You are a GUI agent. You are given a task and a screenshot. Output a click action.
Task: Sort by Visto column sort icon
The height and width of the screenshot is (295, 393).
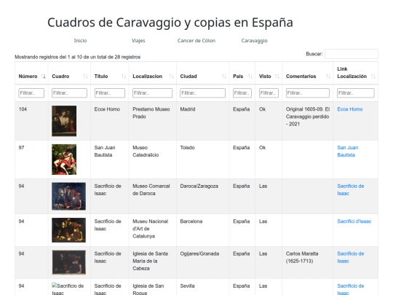(277, 76)
